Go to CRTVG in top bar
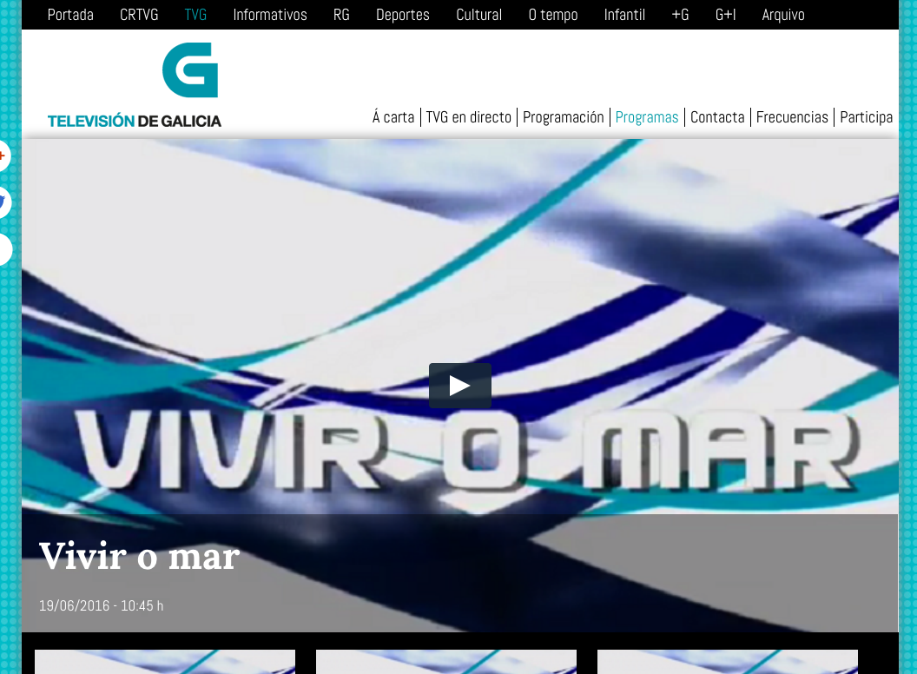This screenshot has height=674, width=917. pyautogui.click(x=139, y=15)
